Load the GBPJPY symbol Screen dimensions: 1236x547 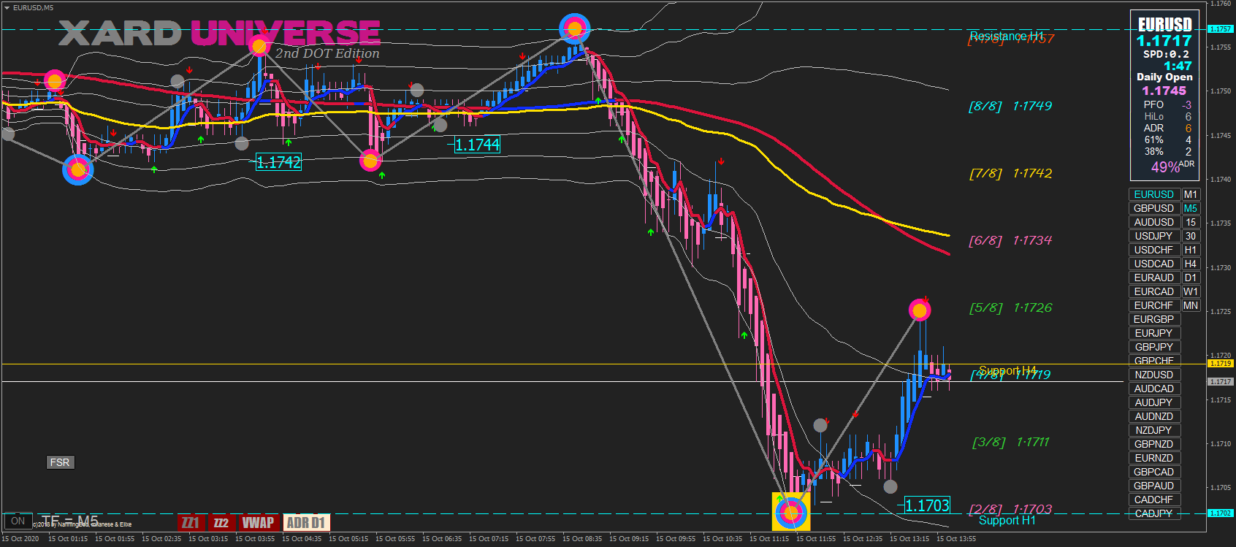1154,347
